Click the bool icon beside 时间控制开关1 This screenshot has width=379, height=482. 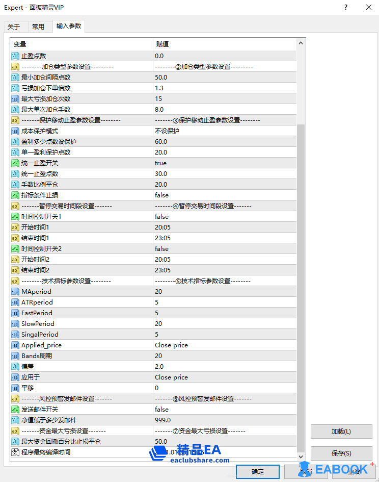[15, 217]
